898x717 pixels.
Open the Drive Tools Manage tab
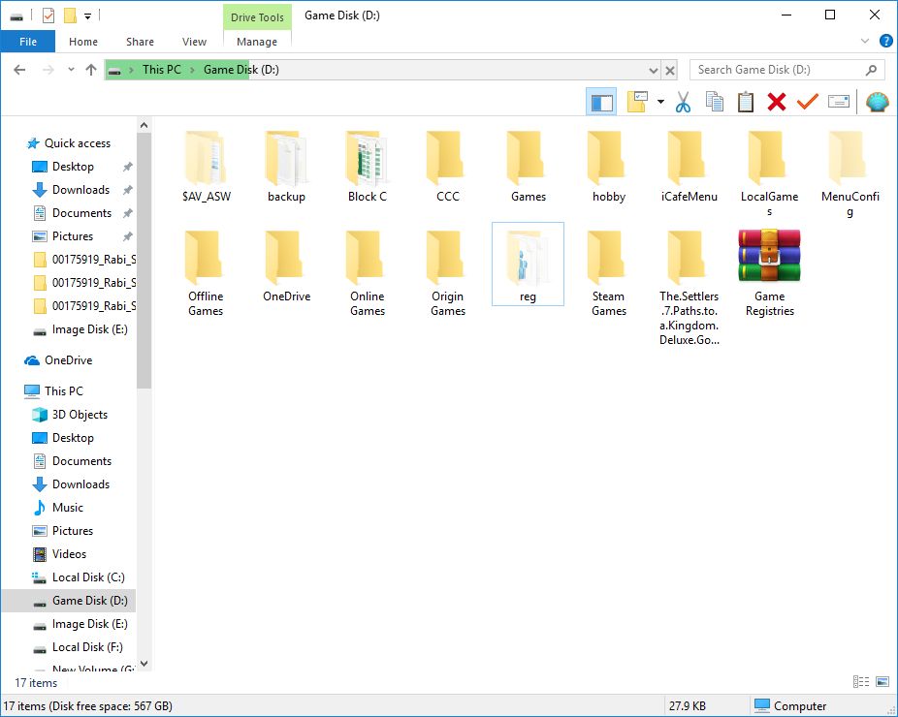(x=256, y=42)
